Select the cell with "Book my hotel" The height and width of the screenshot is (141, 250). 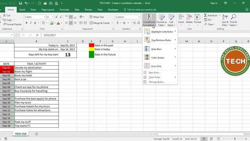36,75
